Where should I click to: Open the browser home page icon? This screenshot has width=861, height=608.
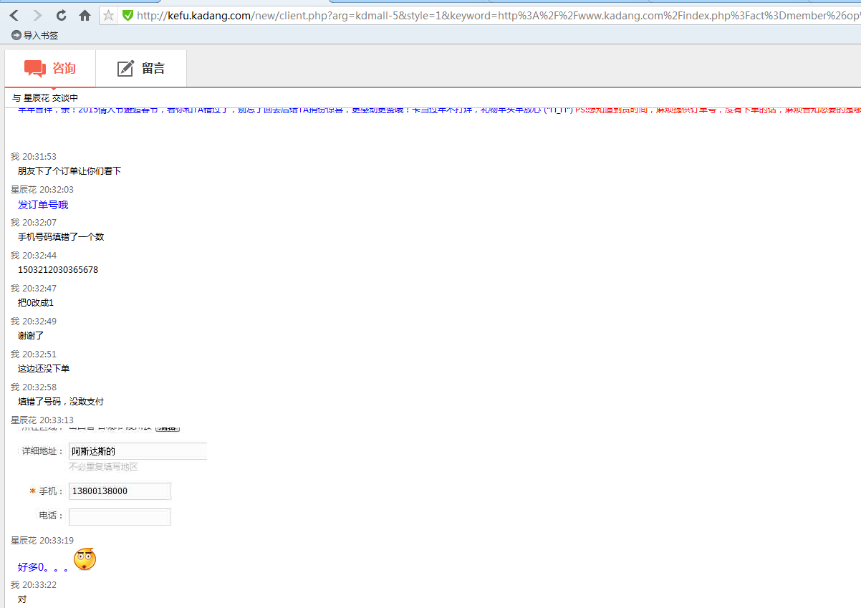(85, 15)
